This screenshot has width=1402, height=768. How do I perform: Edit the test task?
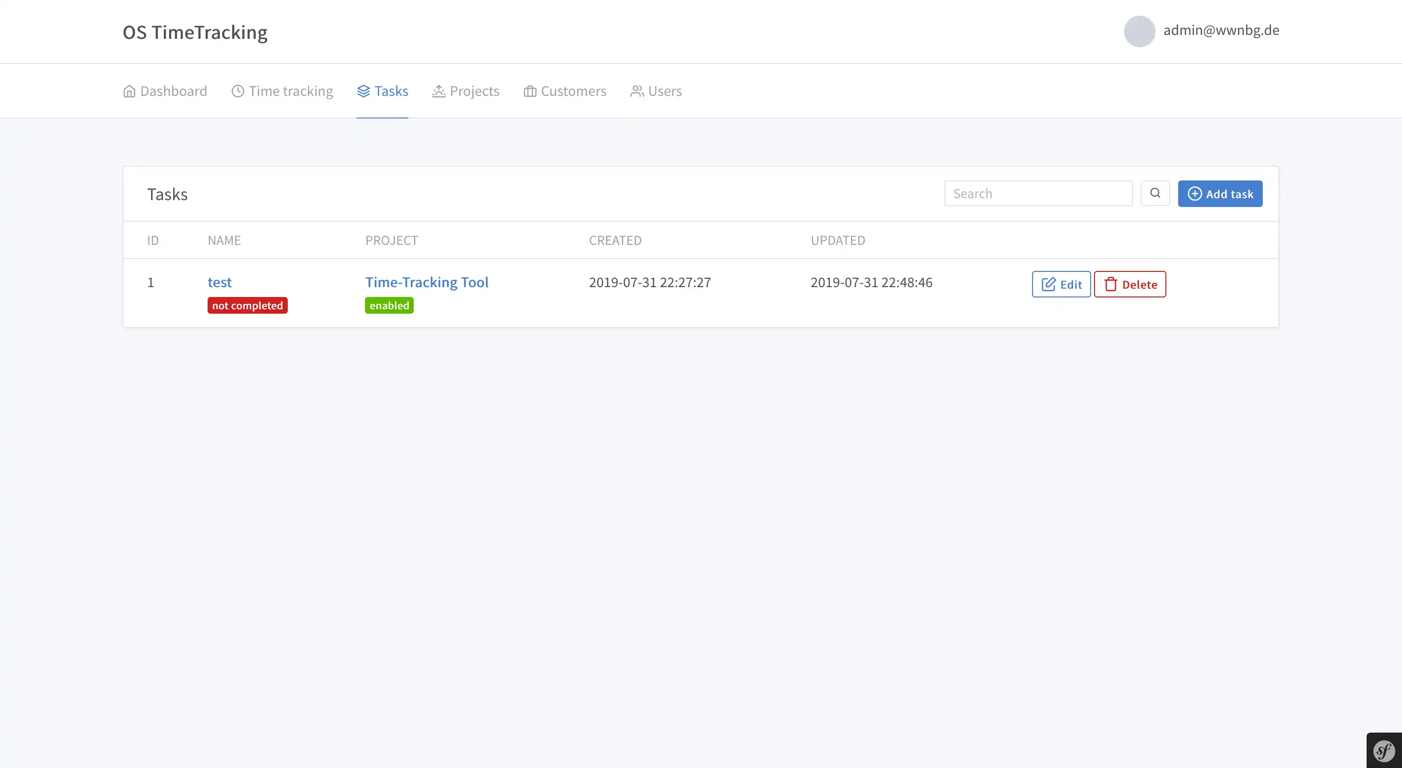coord(1061,284)
